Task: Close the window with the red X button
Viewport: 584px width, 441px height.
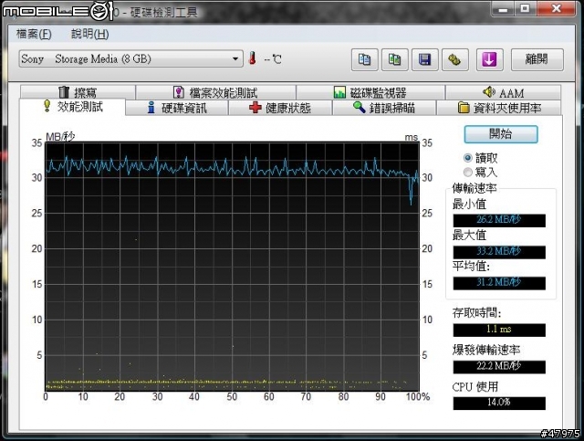Action: pyautogui.click(x=556, y=8)
